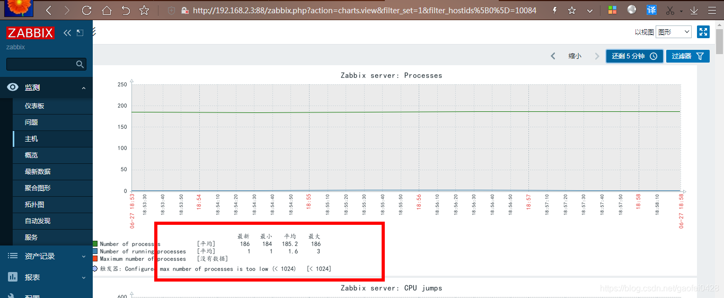
Task: Click the eye icon beside 监测
Action: (x=13, y=87)
